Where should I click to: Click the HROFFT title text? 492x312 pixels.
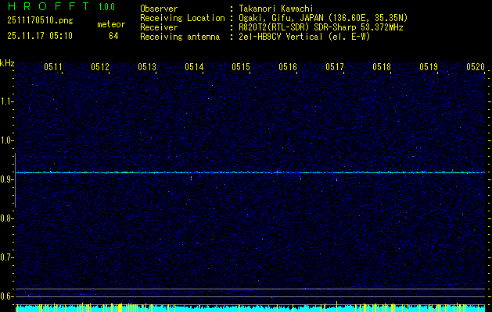48,6
